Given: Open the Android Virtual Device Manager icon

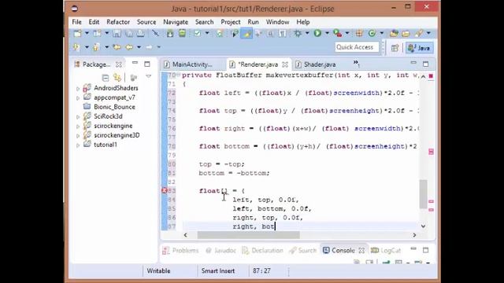Looking at the screenshot, I should [182, 33].
